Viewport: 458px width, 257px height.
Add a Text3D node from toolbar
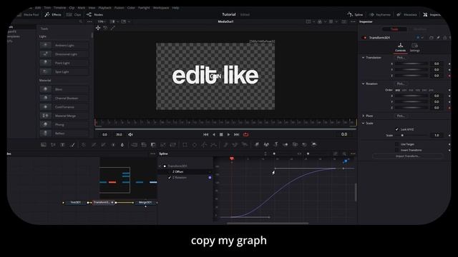point(276,144)
